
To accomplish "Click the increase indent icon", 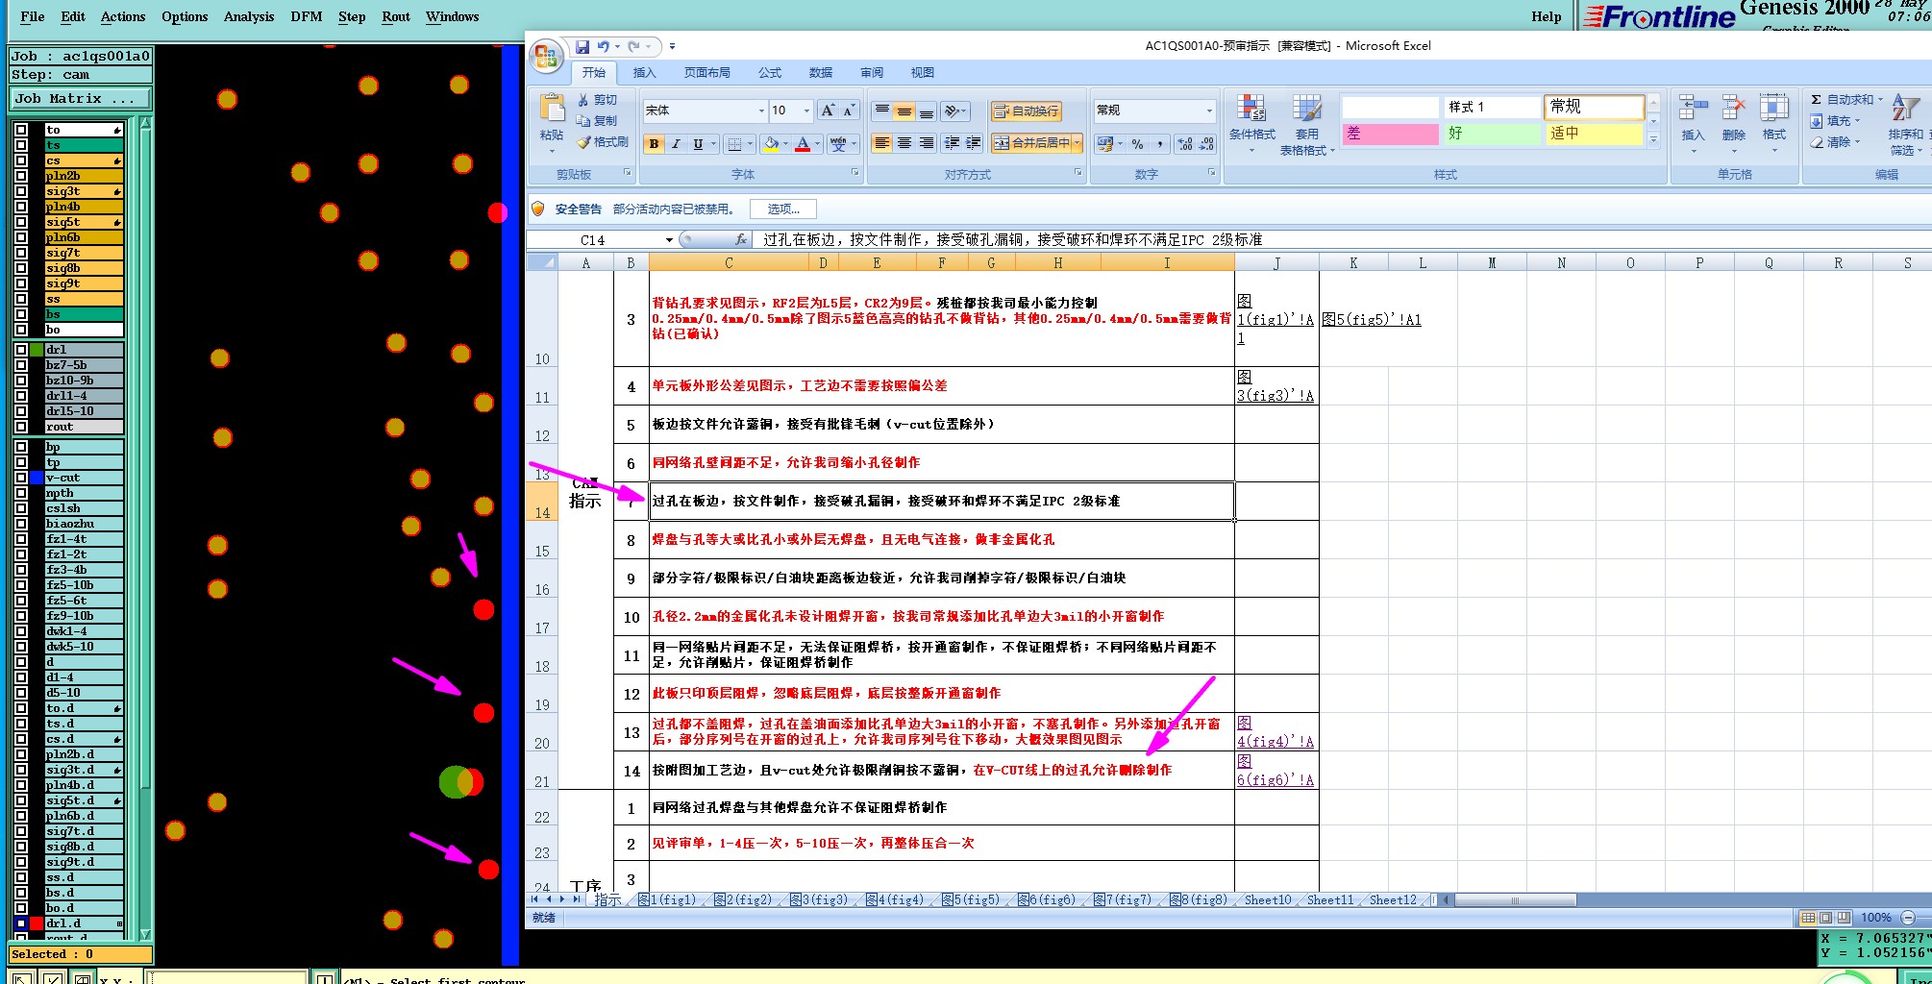I will pyautogui.click(x=974, y=143).
